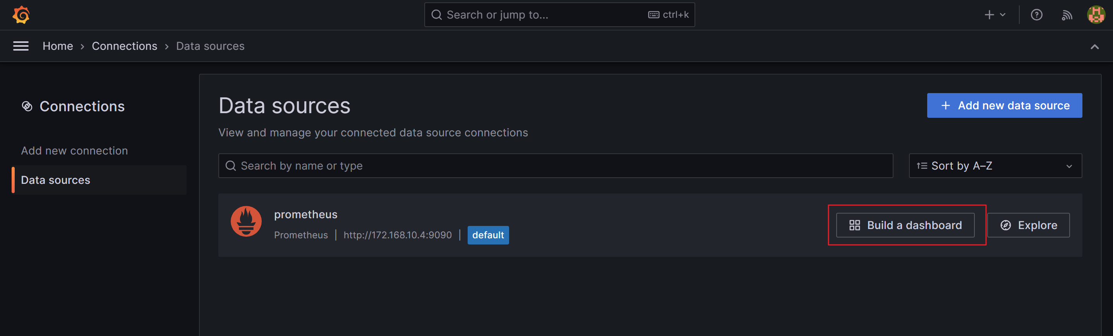Open the Sort by A–Z dropdown
Viewport: 1113px width, 336px height.
click(x=995, y=166)
